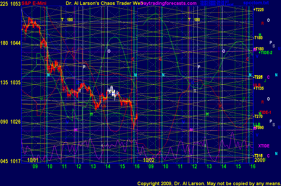281x186 pixels.
Task: Select the 180 1044 price axis label
Action: pos(10,43)
